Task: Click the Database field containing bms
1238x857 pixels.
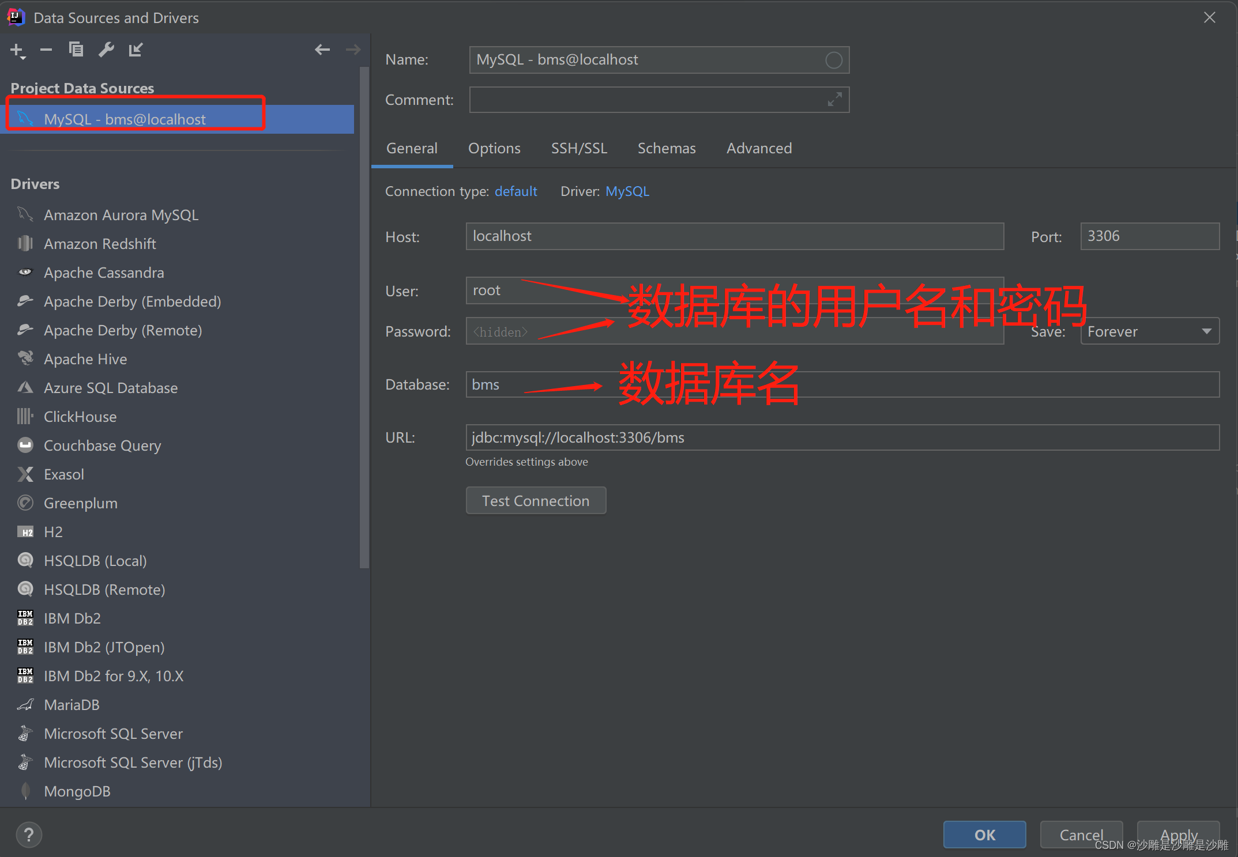Action: click(842, 384)
